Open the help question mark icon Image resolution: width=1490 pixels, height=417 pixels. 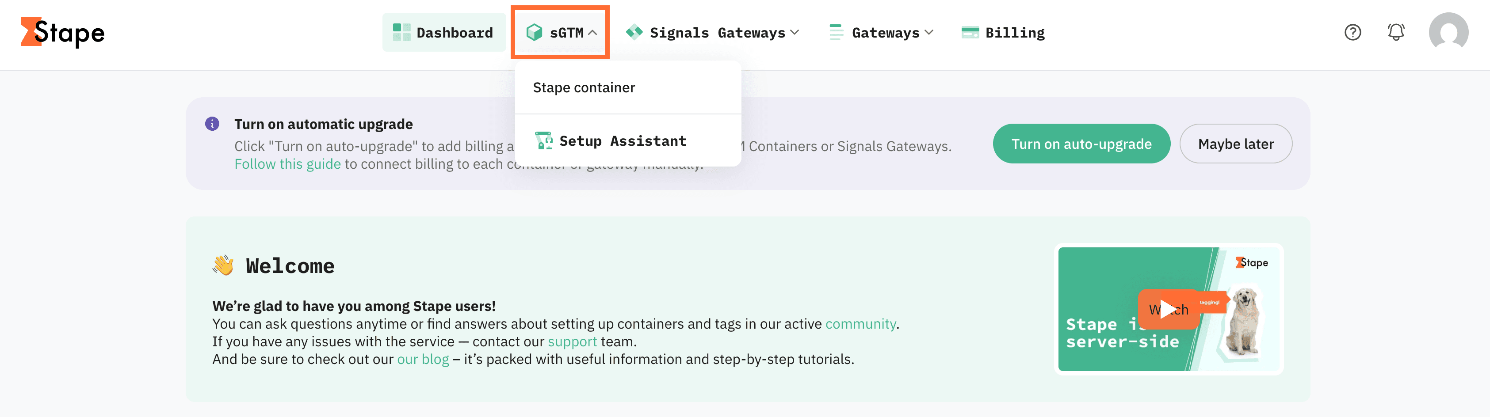[1352, 32]
